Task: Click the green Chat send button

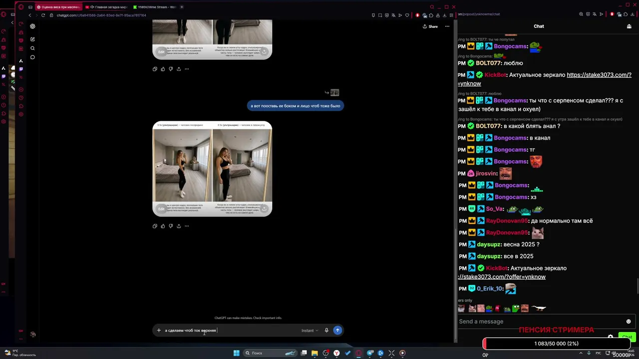Action: [627, 337]
